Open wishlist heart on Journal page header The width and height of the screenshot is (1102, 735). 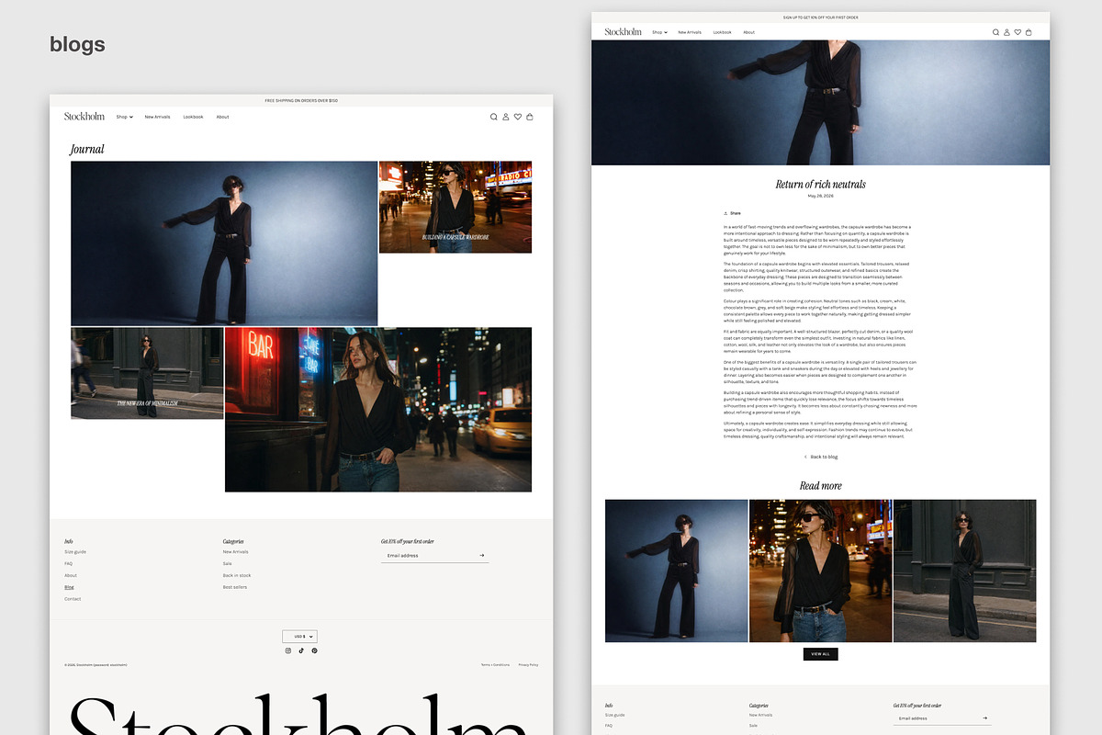click(518, 117)
